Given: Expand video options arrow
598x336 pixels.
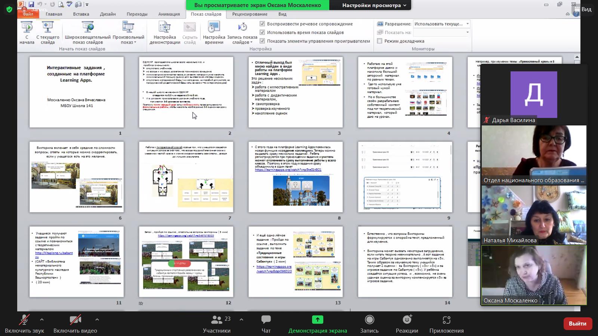Looking at the screenshot, I should (x=97, y=320).
